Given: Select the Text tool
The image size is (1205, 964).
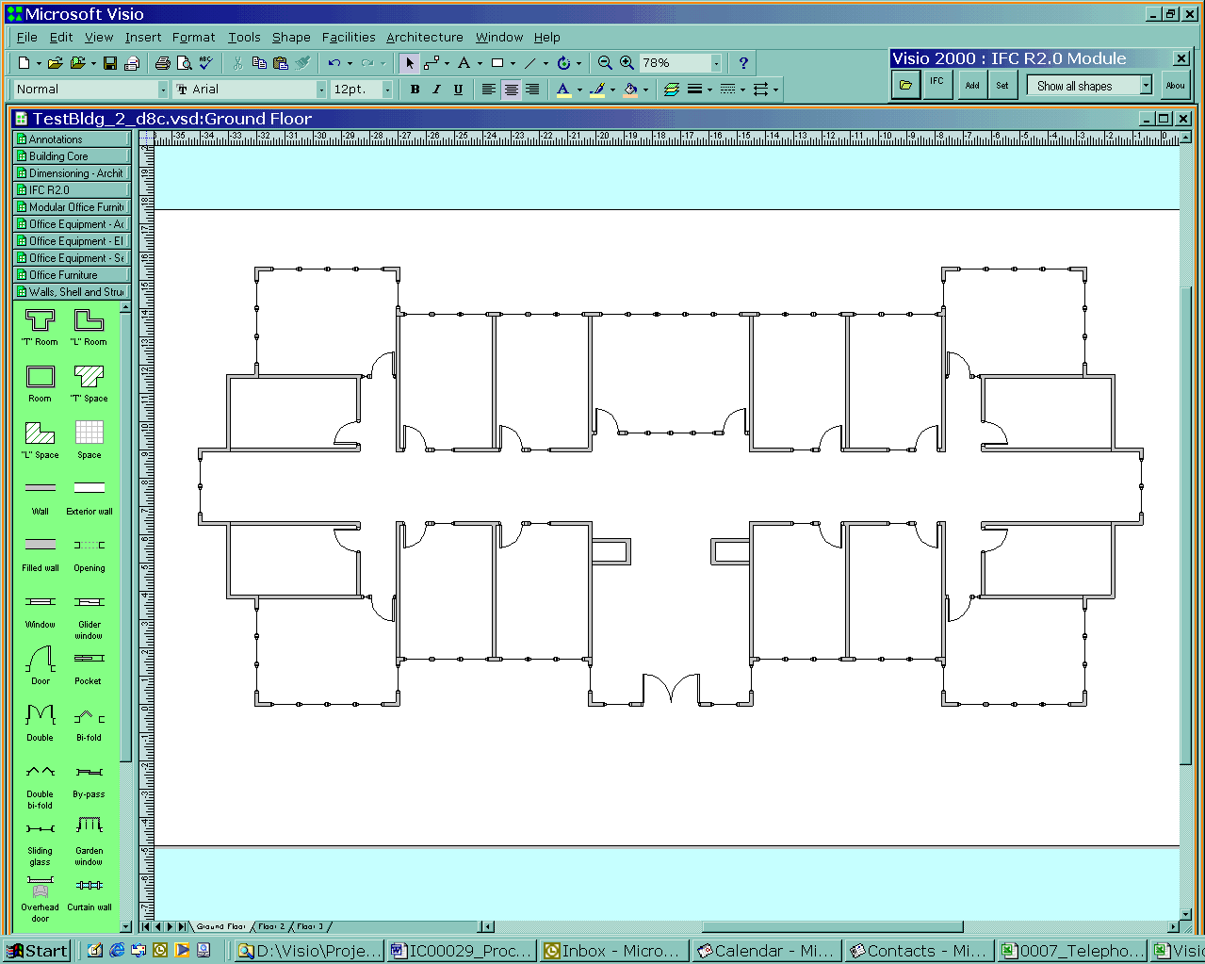Looking at the screenshot, I should pos(464,63).
